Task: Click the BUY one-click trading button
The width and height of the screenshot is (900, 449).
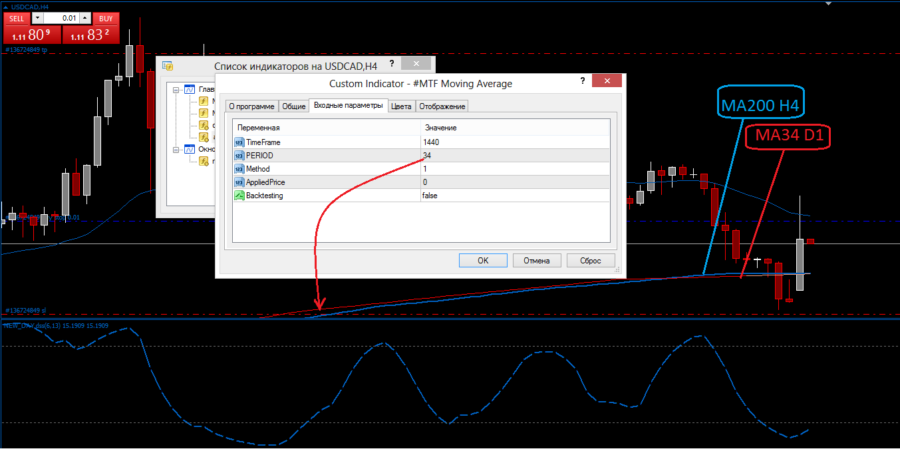Action: (x=106, y=19)
